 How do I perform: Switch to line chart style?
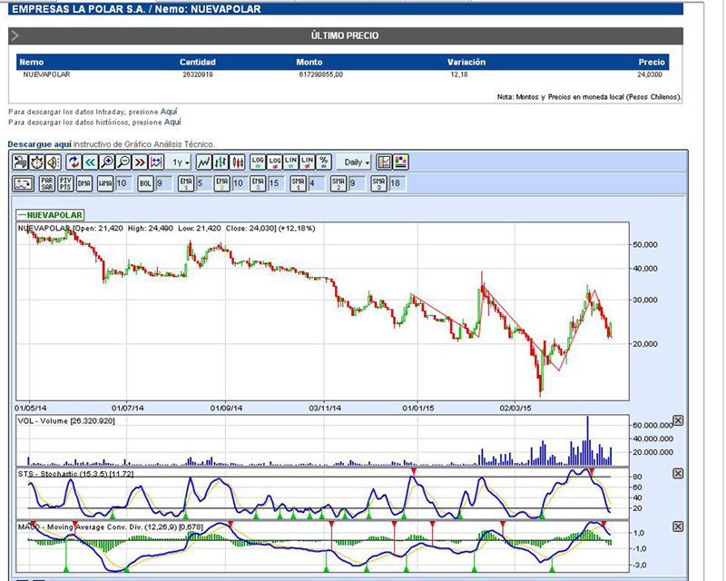tap(203, 162)
